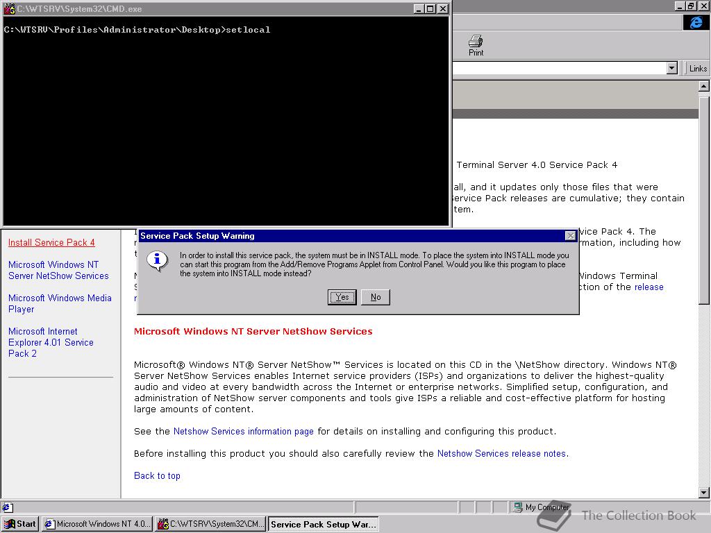Minimize the CMD.exe window

coord(419,8)
